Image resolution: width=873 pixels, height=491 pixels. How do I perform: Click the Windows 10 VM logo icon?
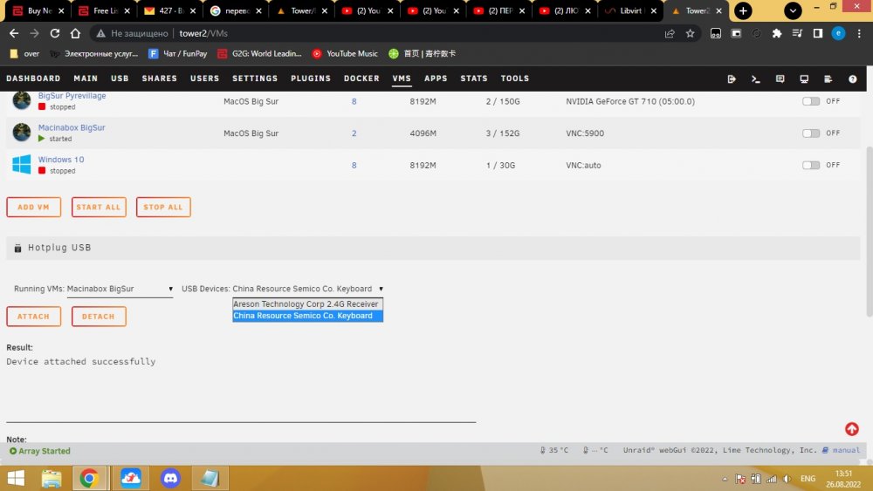pyautogui.click(x=22, y=165)
